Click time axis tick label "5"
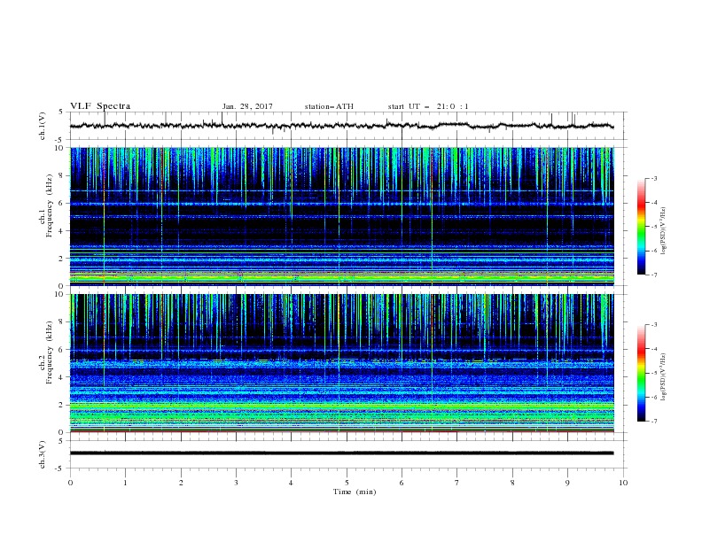 (347, 483)
